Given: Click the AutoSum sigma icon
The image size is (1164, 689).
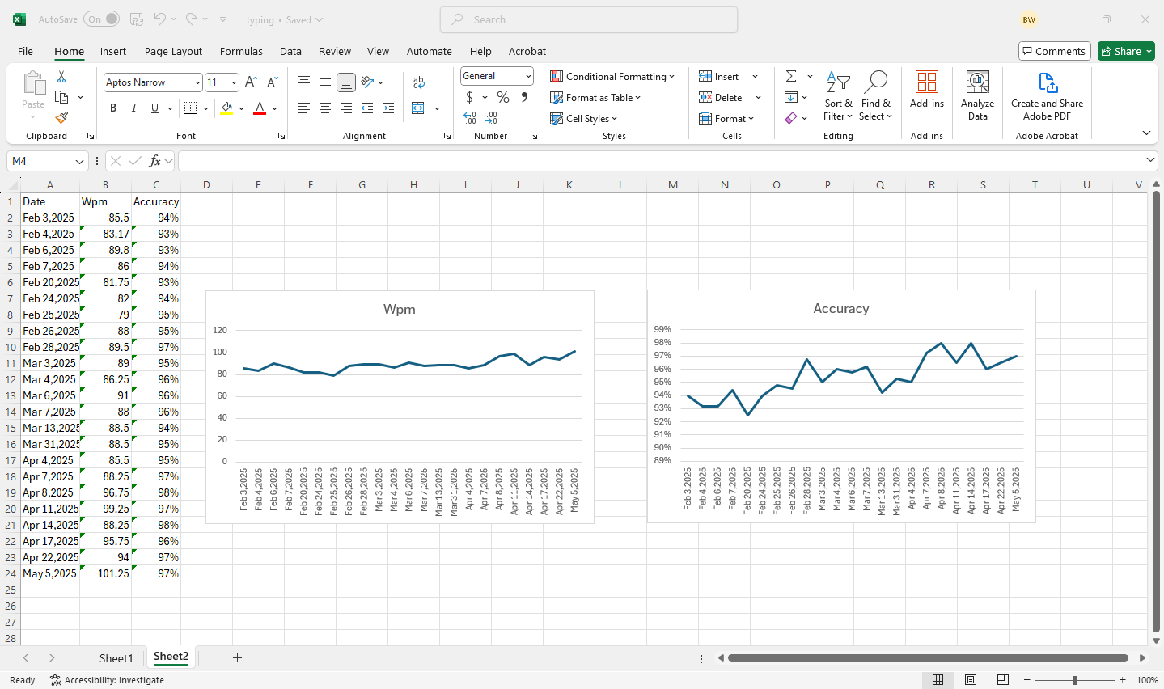Looking at the screenshot, I should pyautogui.click(x=791, y=76).
